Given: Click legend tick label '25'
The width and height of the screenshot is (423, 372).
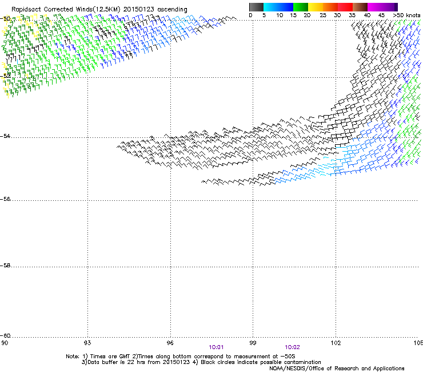Looking at the screenshot, I should pyautogui.click(x=322, y=15).
